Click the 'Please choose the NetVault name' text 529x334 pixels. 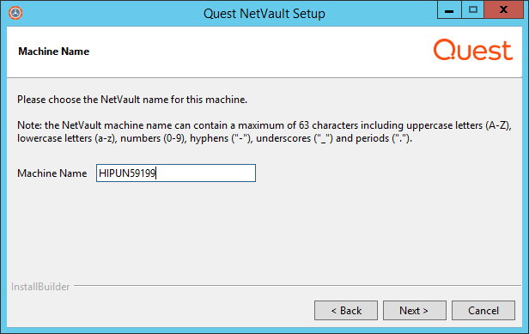coord(132,100)
